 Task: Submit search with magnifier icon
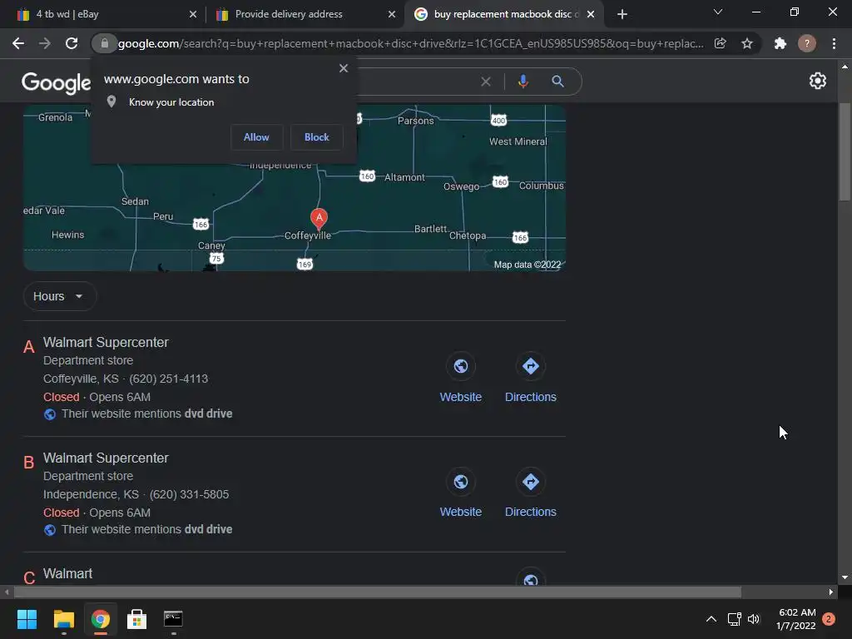[x=557, y=82]
